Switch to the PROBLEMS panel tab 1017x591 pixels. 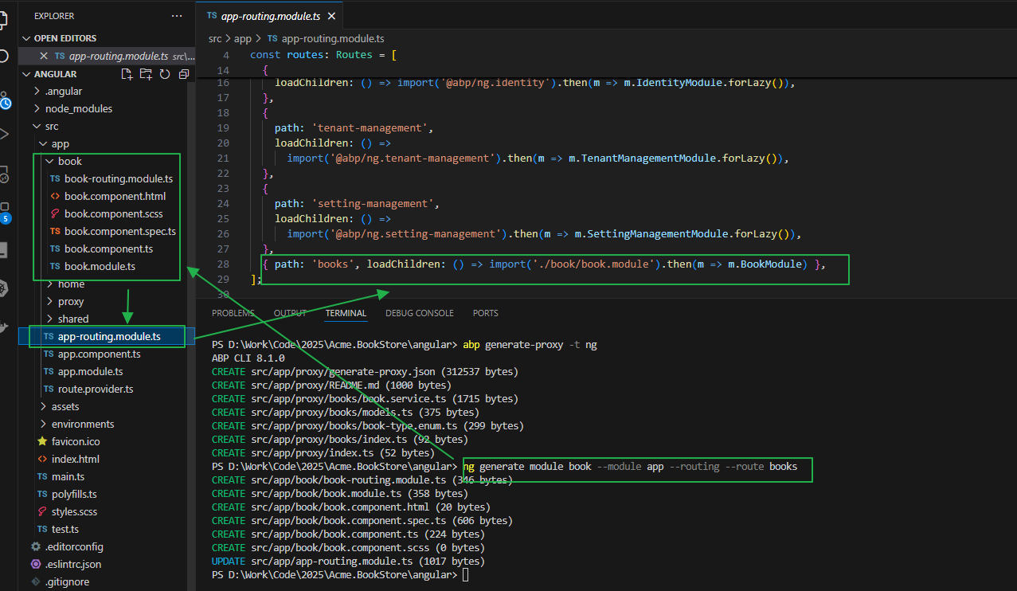[233, 314]
